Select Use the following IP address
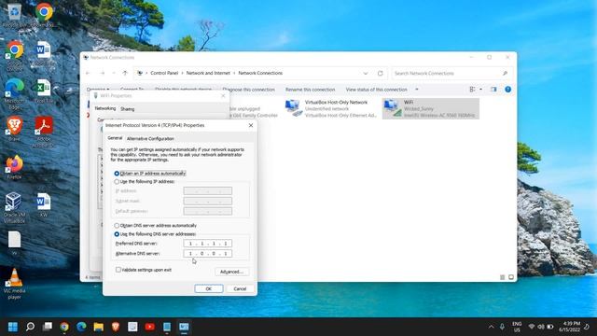 click(145, 182)
